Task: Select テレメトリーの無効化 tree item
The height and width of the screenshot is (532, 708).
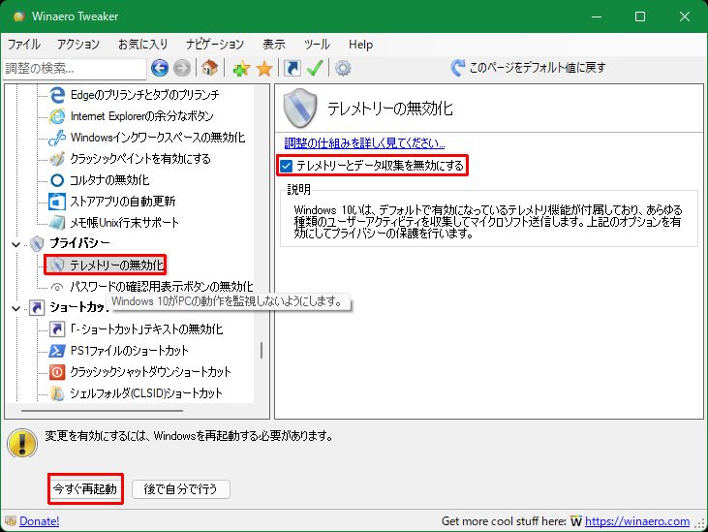Action: pos(117,265)
